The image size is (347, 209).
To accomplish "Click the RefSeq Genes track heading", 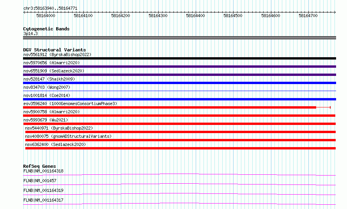I will [x=40, y=166].
